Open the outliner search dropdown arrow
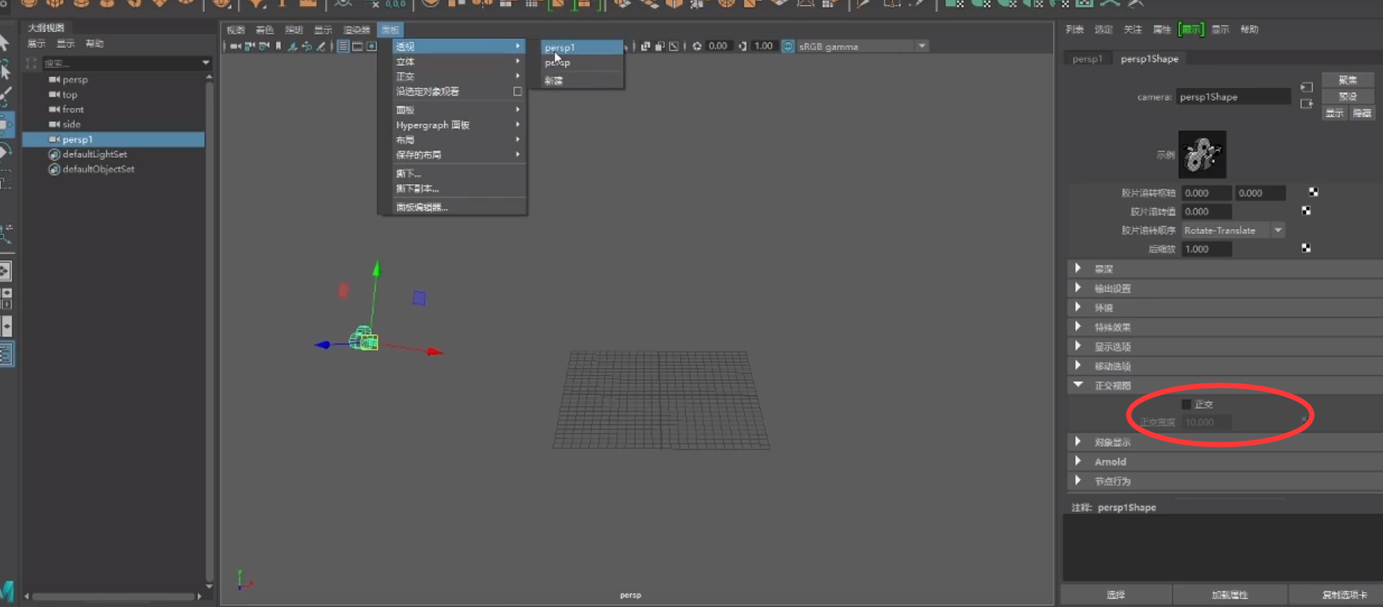 (206, 64)
